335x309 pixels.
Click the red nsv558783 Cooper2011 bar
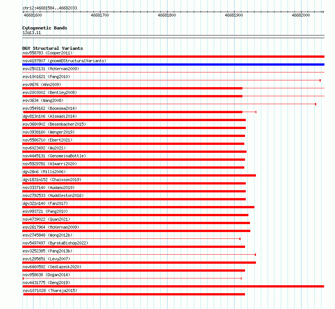tap(173, 57)
